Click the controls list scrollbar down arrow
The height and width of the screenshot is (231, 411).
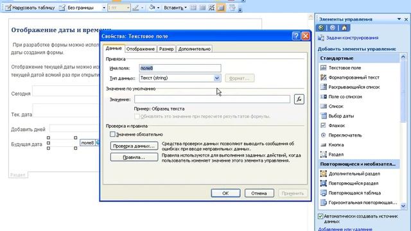pyautogui.click(x=403, y=207)
